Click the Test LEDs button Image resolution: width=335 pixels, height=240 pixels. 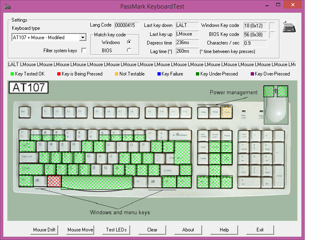116,230
